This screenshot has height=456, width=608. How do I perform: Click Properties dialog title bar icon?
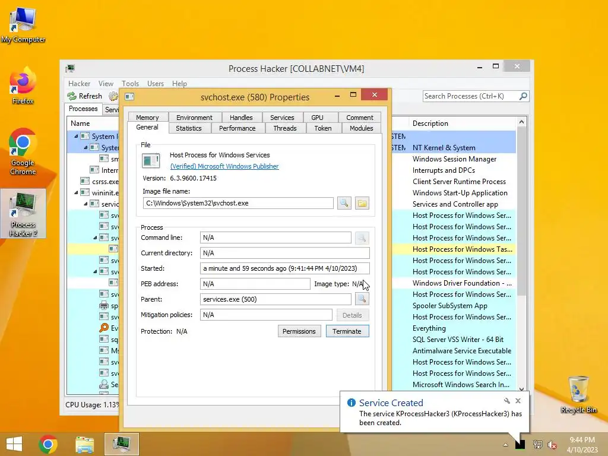coord(129,97)
